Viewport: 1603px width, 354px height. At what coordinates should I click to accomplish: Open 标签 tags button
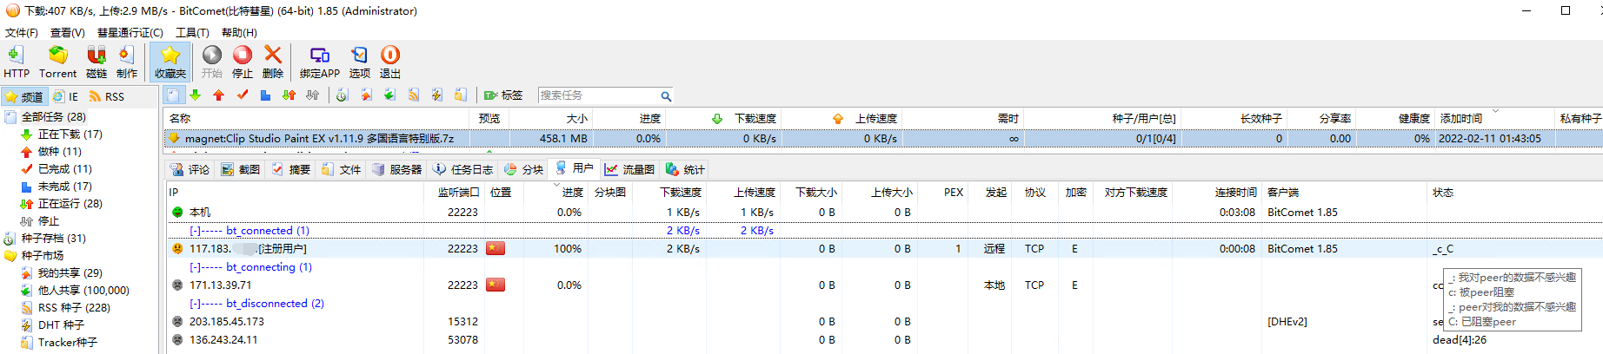pyautogui.click(x=504, y=95)
